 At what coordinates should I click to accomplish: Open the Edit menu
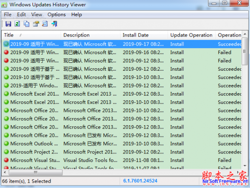[21, 15]
